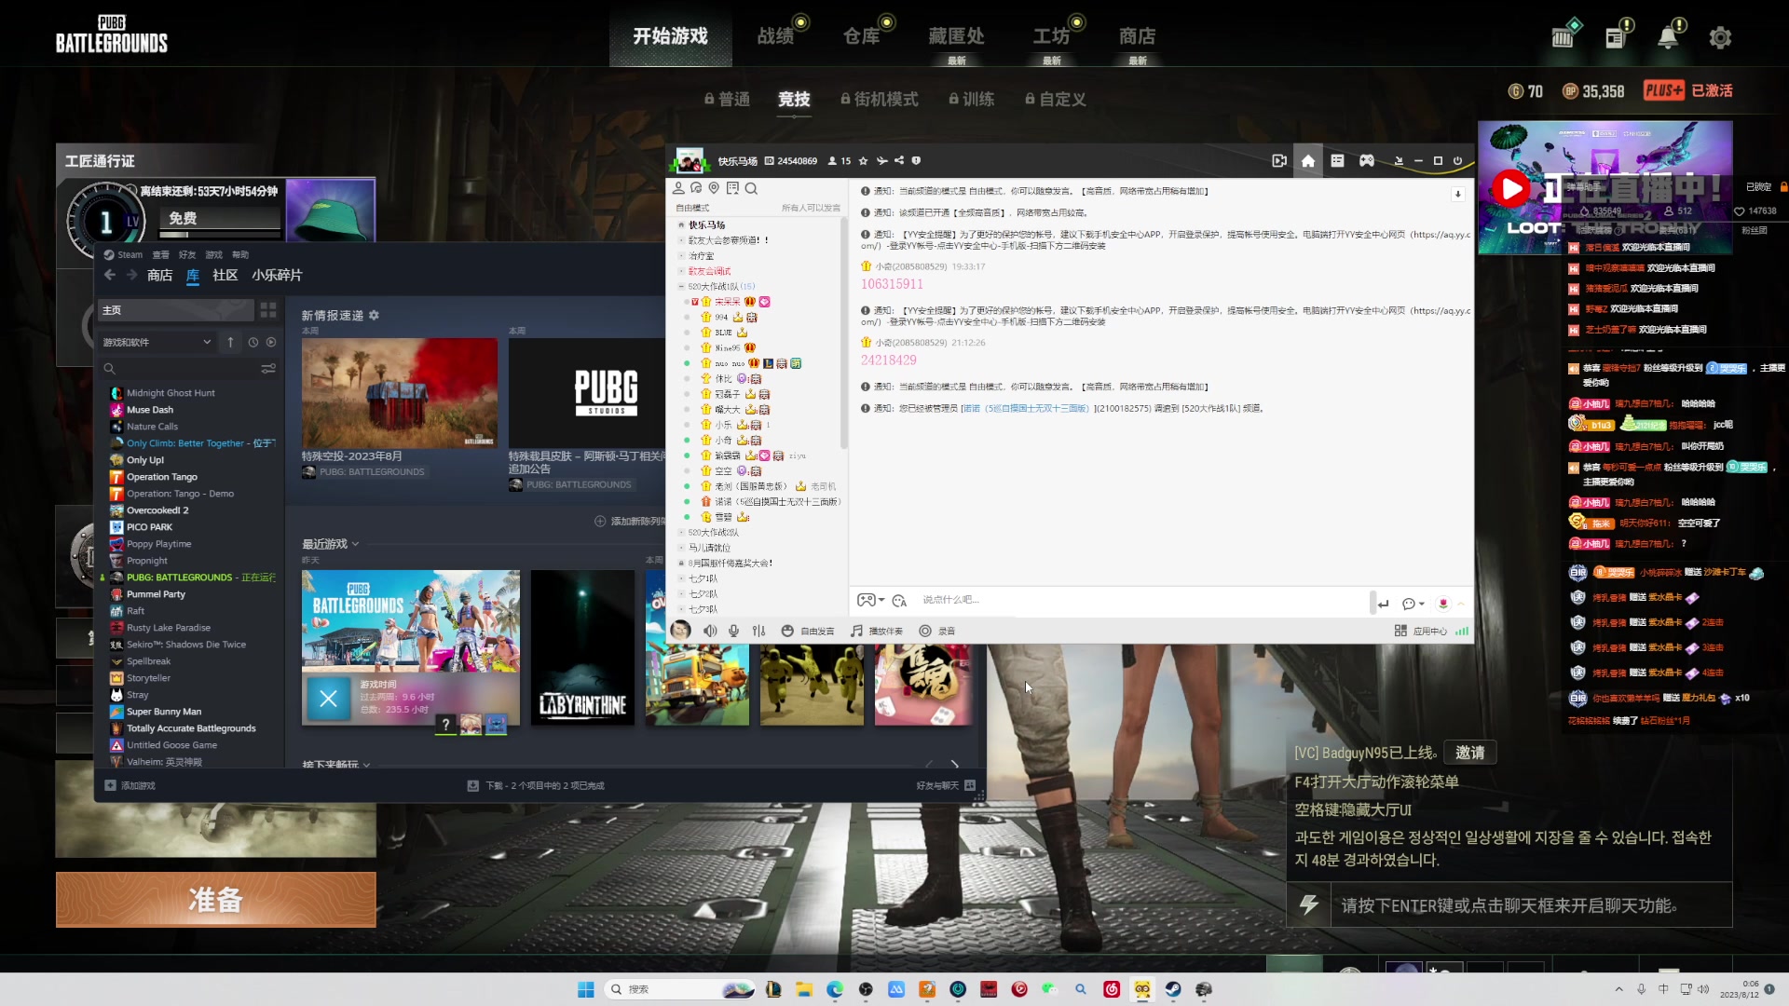
Task: Open Microsoft Edge from taskbar
Action: coord(835,989)
